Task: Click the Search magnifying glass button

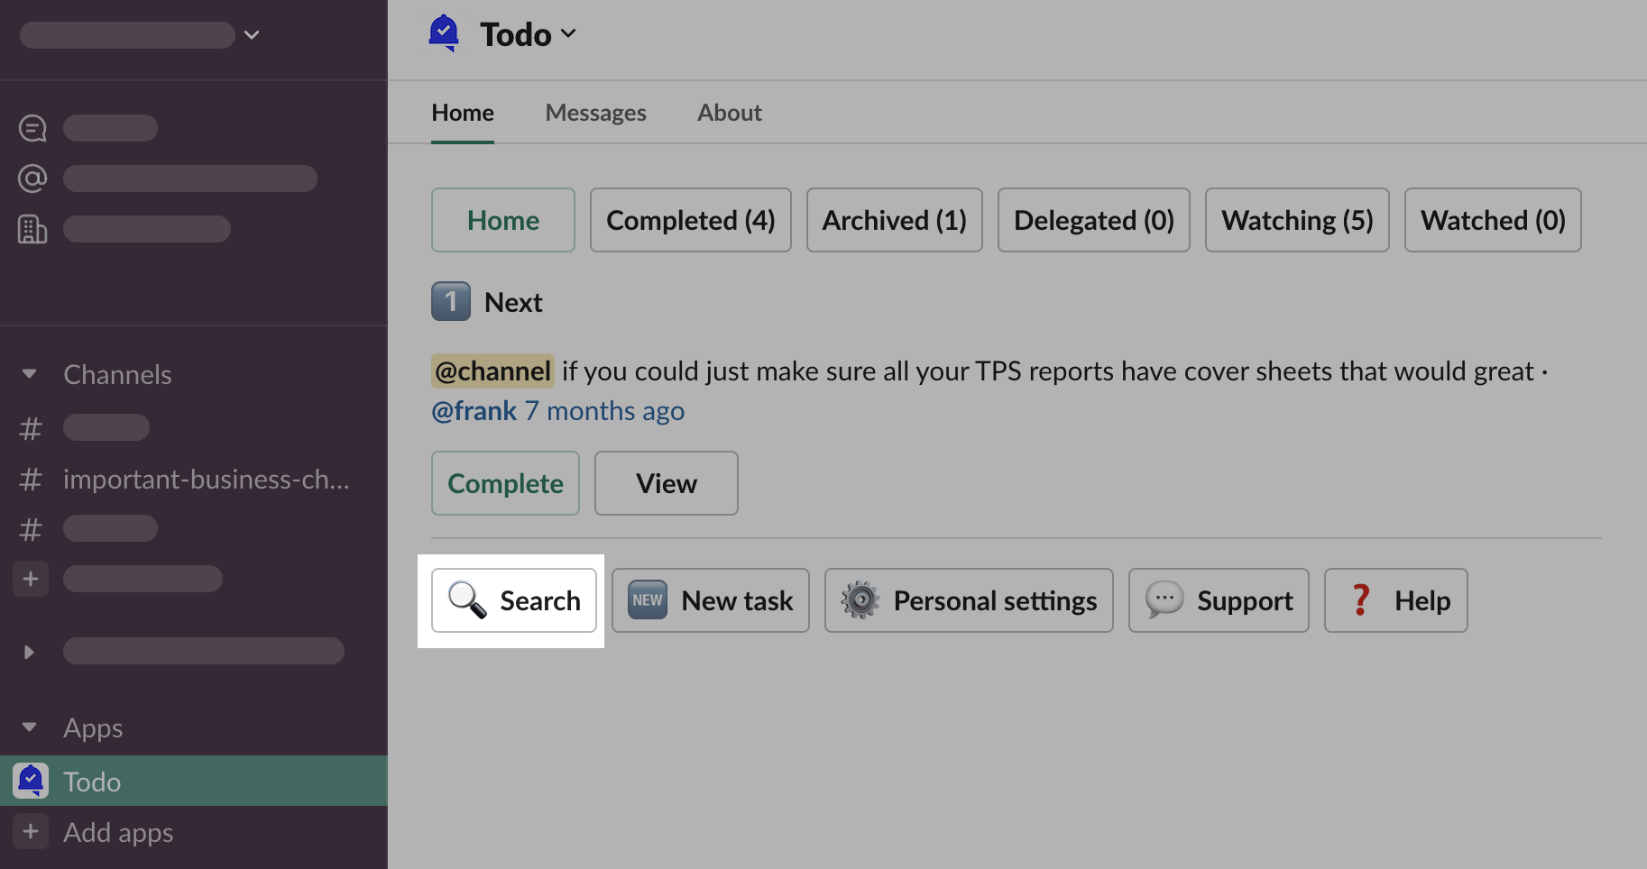Action: point(513,600)
